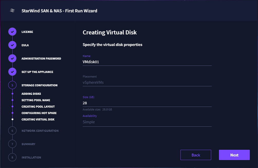Select the Adding Disks substep

click(x=31, y=94)
